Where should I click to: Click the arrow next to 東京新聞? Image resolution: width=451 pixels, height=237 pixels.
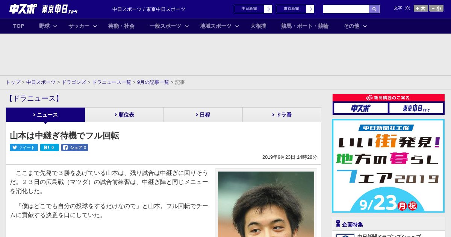coord(310,9)
